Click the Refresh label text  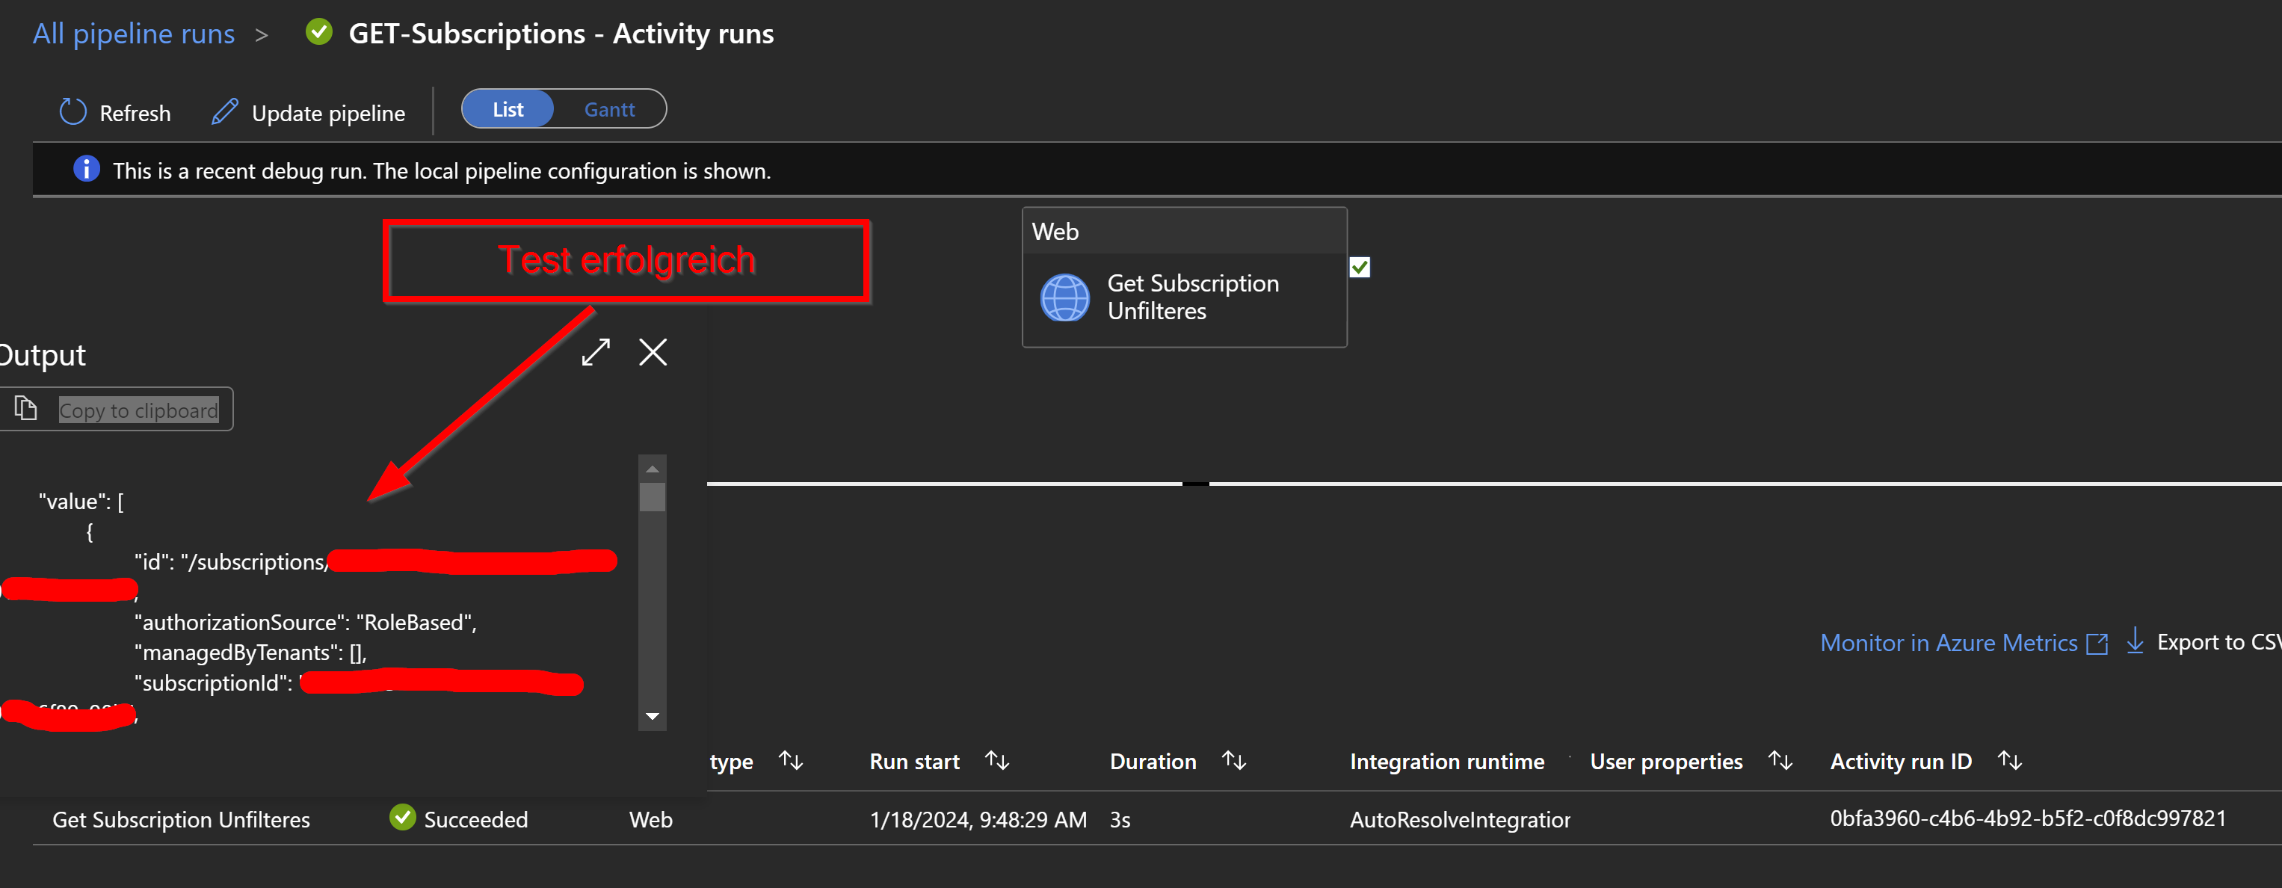pyautogui.click(x=135, y=114)
